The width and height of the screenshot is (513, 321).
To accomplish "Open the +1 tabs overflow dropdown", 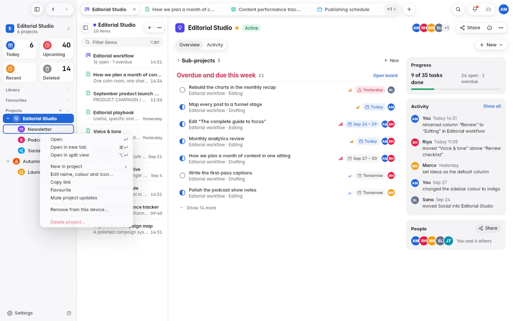I will 391,9.
